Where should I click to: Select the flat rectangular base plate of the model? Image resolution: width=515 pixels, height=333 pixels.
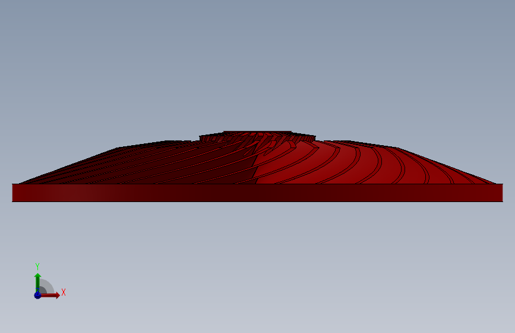point(258,193)
